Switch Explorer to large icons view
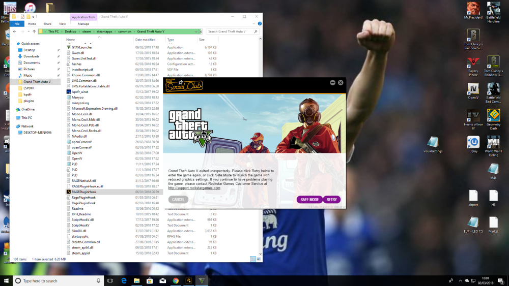This screenshot has height=286, width=509. pyautogui.click(x=259, y=259)
